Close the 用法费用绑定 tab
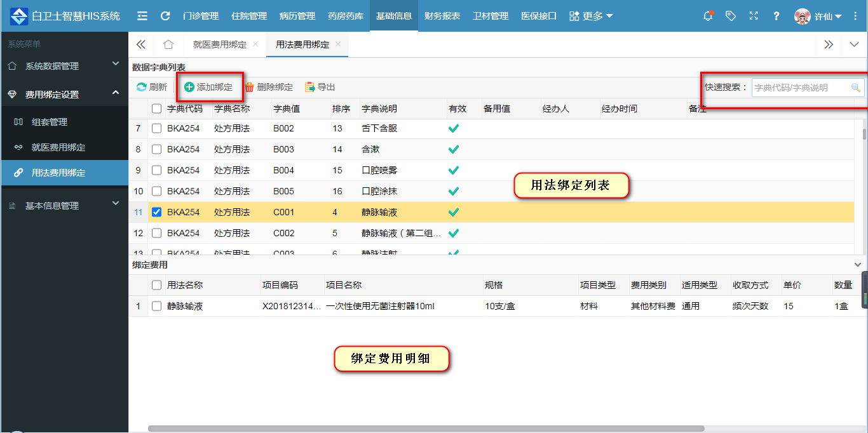Viewport: 868px width, 433px height. tap(338, 44)
